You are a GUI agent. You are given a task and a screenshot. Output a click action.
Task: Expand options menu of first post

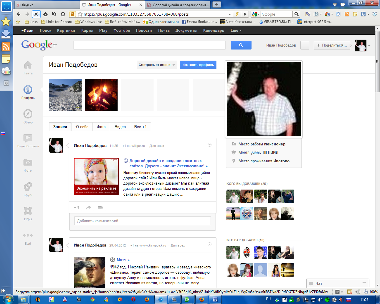pos(210,145)
